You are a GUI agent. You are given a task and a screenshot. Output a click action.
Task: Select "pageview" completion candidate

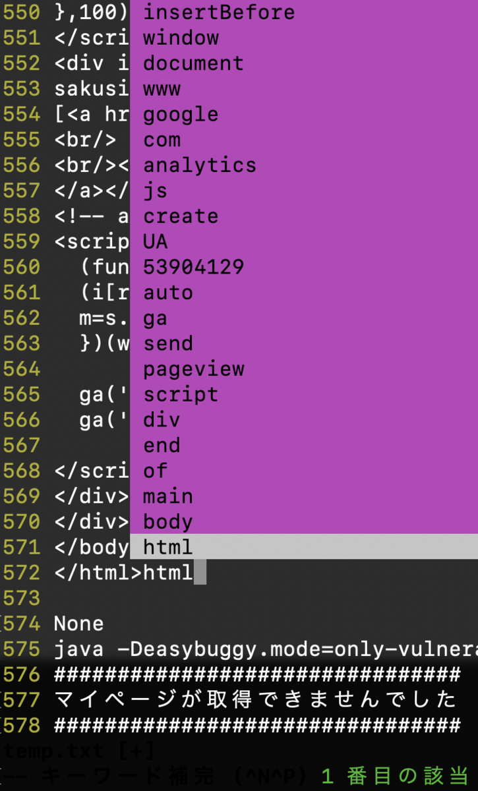pyautogui.click(x=193, y=368)
